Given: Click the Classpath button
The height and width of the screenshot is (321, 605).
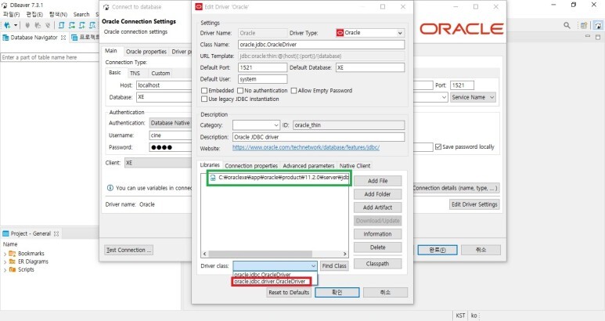Looking at the screenshot, I should tap(378, 264).
